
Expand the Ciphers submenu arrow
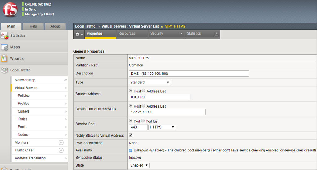tap(66, 112)
